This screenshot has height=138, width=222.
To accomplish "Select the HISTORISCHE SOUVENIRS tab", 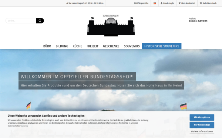I will (x=162, y=46).
